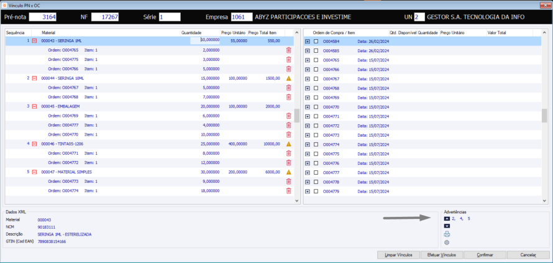Viewport: 553px width, 263px height.
Task: Delete the O004765 order link
Action: pyautogui.click(x=288, y=50)
